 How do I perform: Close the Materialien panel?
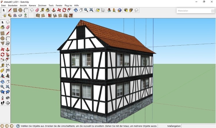coord(213,11)
